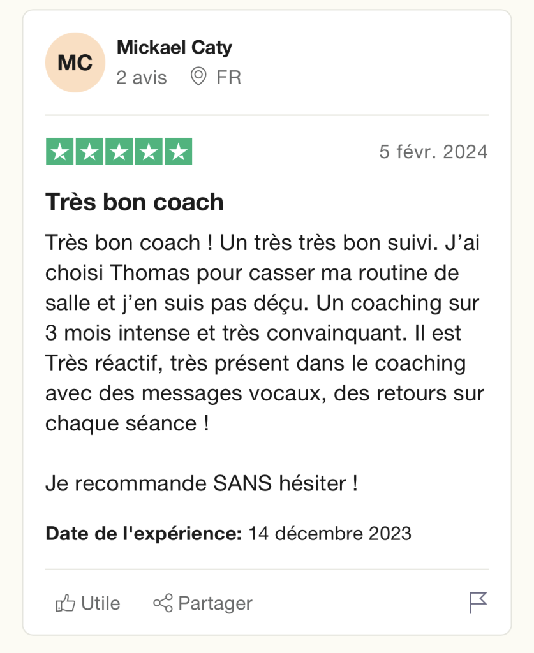Click the 5 févr. 2024 date
This screenshot has height=653, width=534.
(x=433, y=152)
